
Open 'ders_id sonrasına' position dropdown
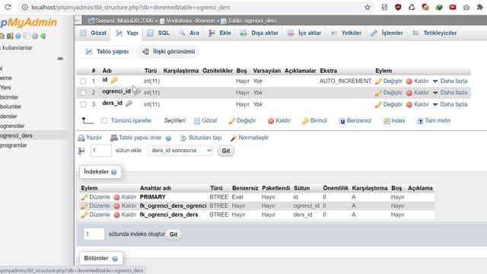[181, 151]
